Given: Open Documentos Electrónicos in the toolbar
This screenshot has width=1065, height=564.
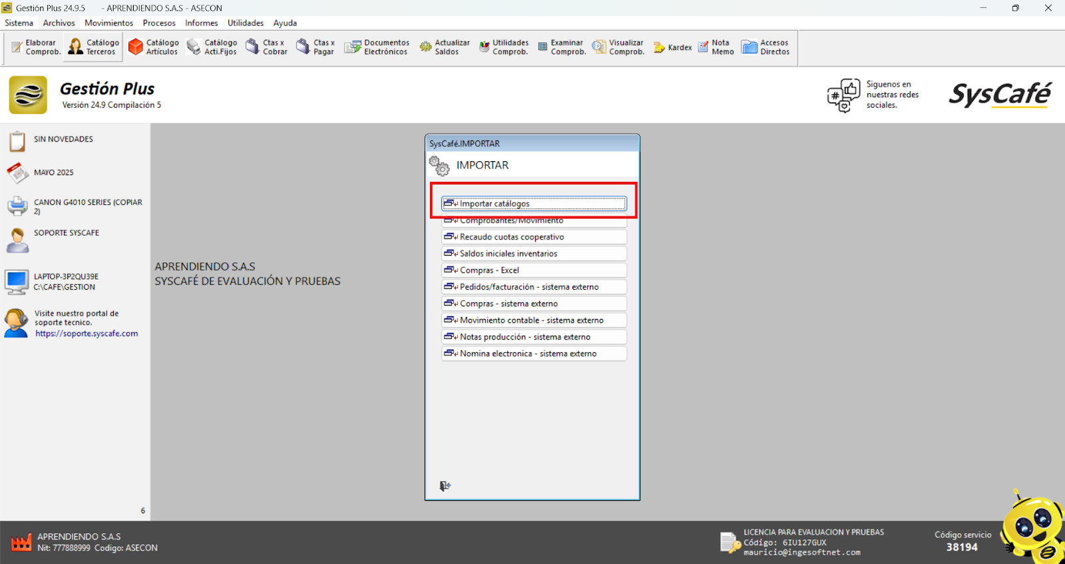Looking at the screenshot, I should [x=377, y=47].
